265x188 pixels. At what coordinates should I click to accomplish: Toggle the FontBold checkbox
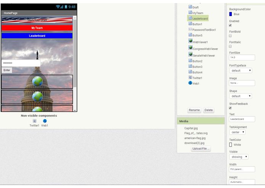click(230, 36)
